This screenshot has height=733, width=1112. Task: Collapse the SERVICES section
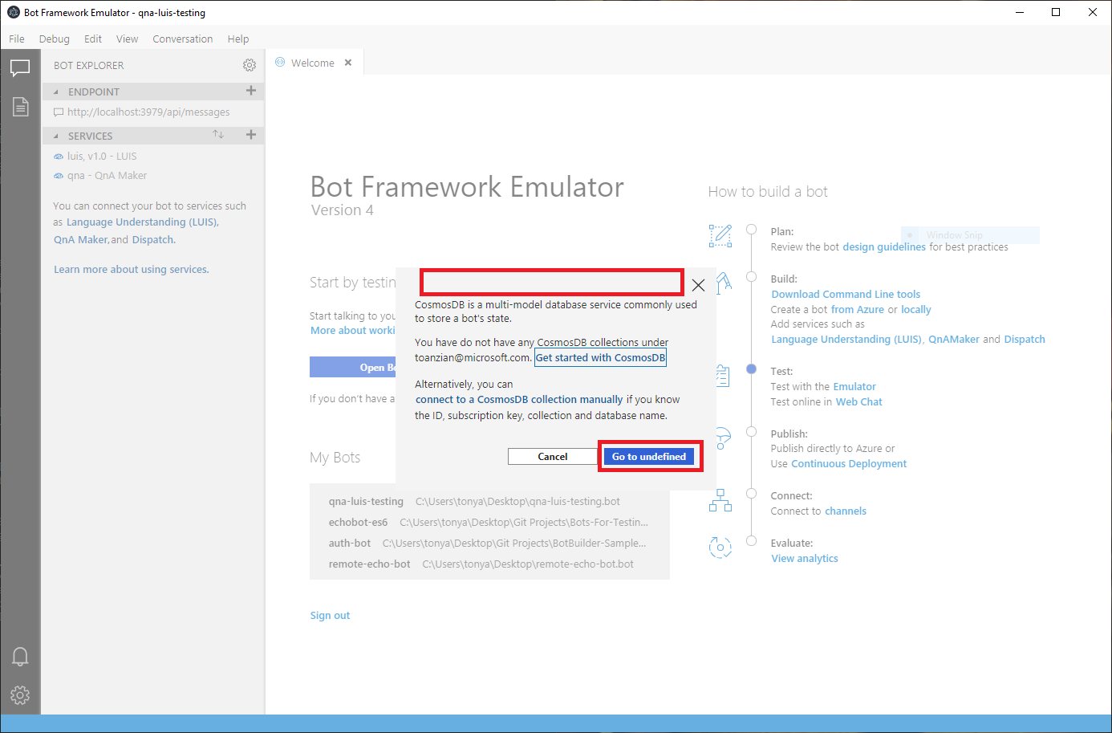[x=55, y=136]
